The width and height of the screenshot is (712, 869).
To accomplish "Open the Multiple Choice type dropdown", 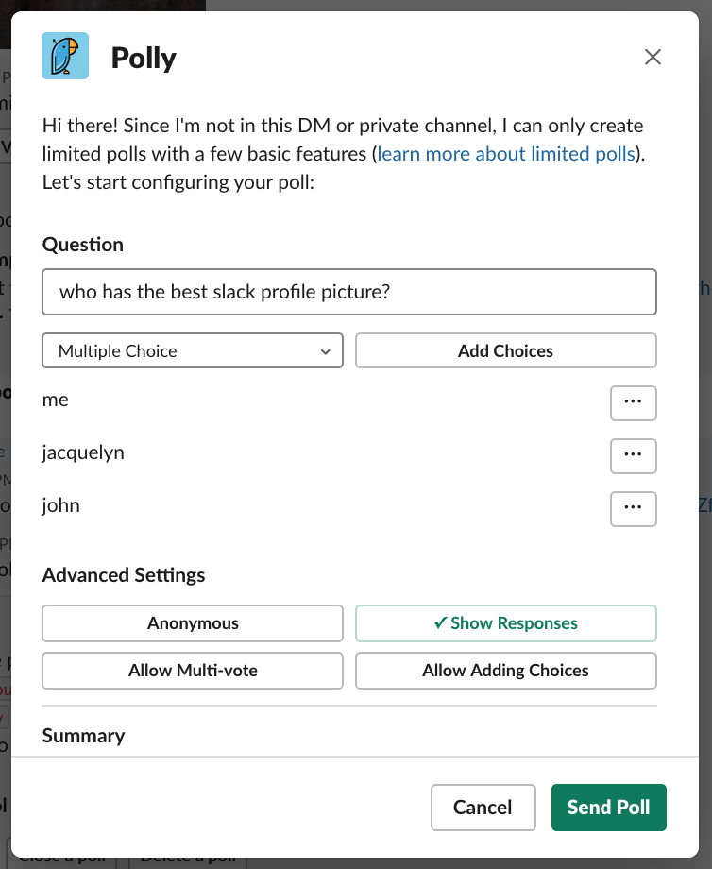I will 193,350.
